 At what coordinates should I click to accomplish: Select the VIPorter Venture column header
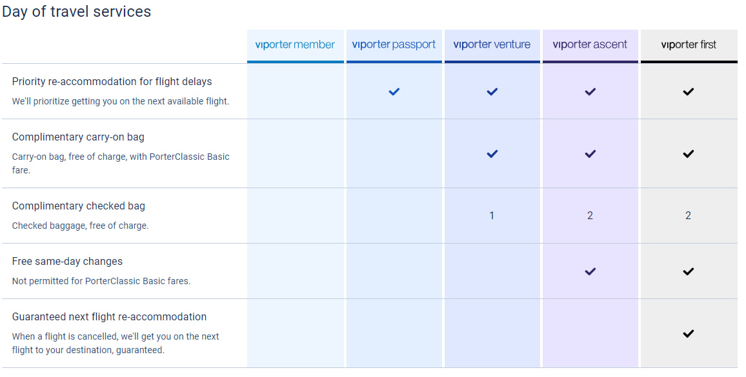492,44
